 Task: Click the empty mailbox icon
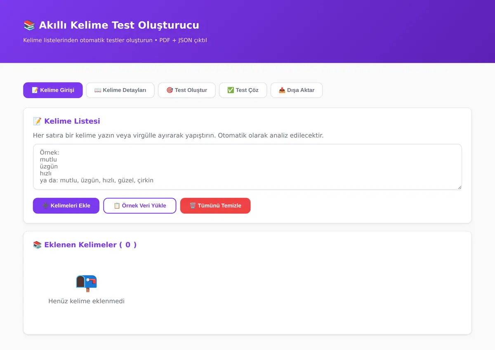(86, 283)
